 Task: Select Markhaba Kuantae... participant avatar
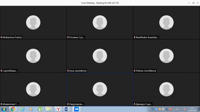166,22
